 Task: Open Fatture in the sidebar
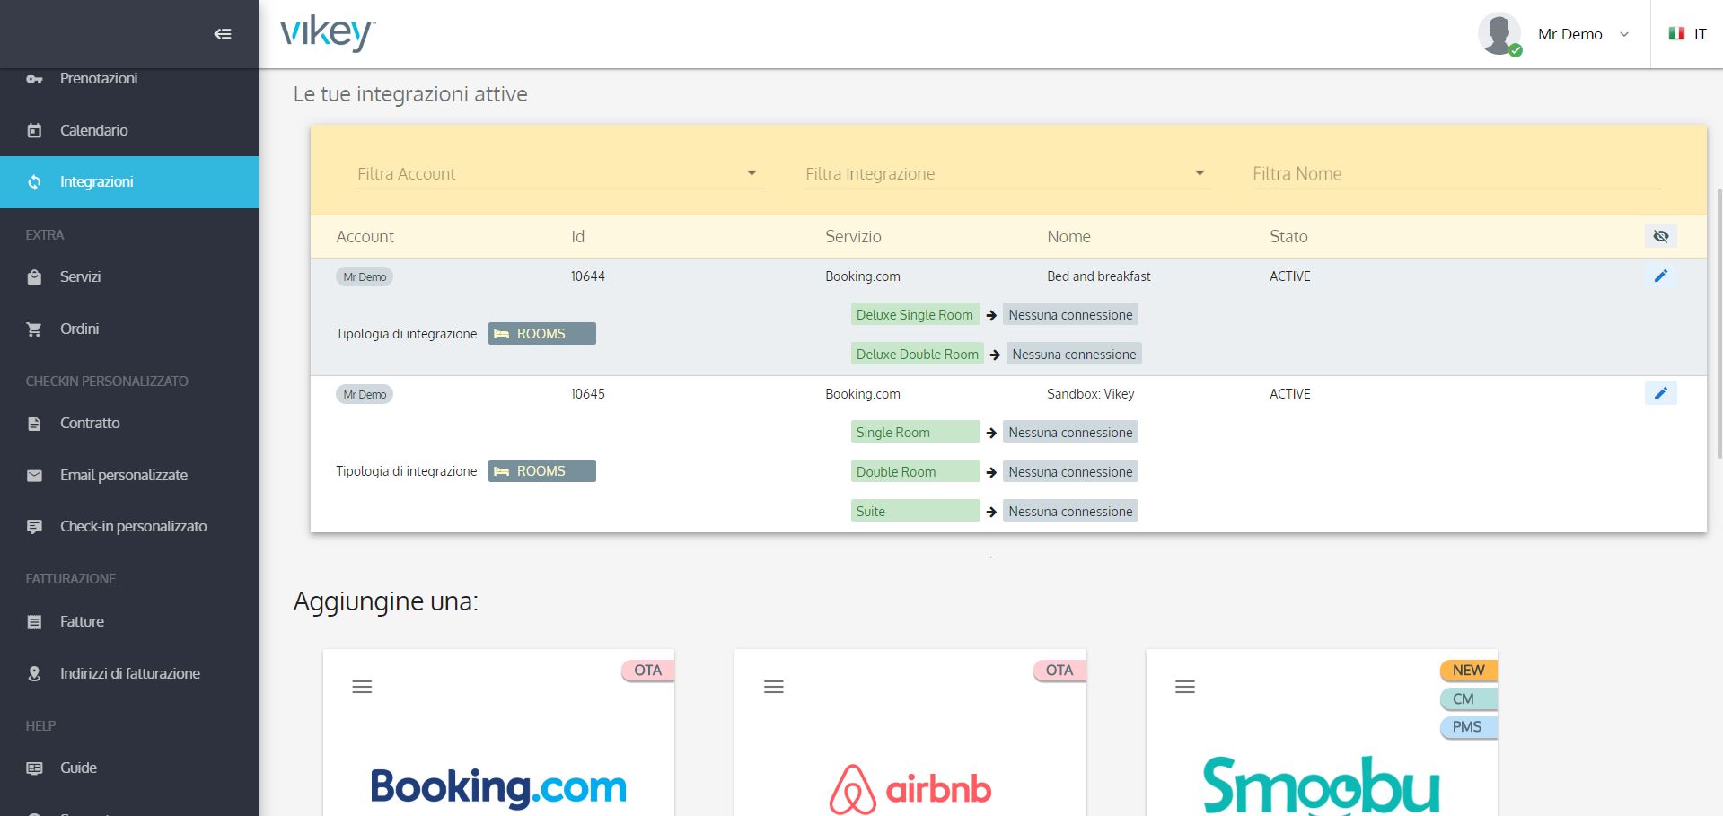(129, 622)
